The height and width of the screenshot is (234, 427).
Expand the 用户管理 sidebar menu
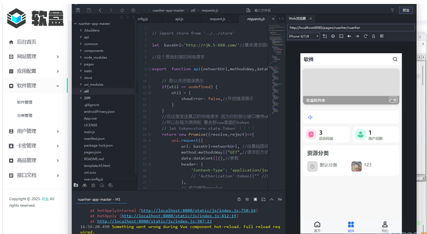pyautogui.click(x=34, y=131)
